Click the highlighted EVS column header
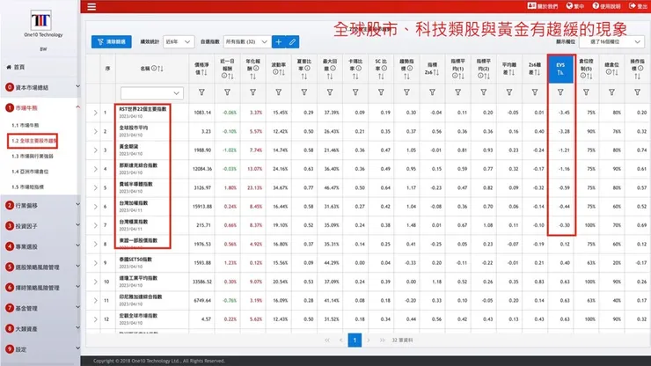This screenshot has height=366, width=651. click(560, 69)
